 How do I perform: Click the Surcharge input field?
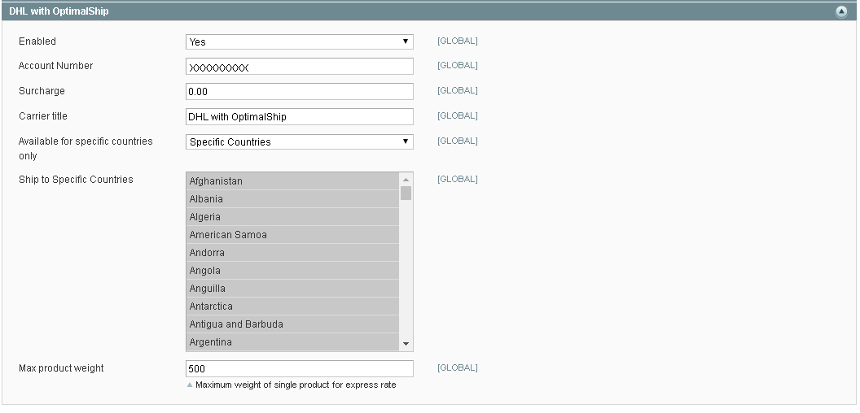pos(300,92)
